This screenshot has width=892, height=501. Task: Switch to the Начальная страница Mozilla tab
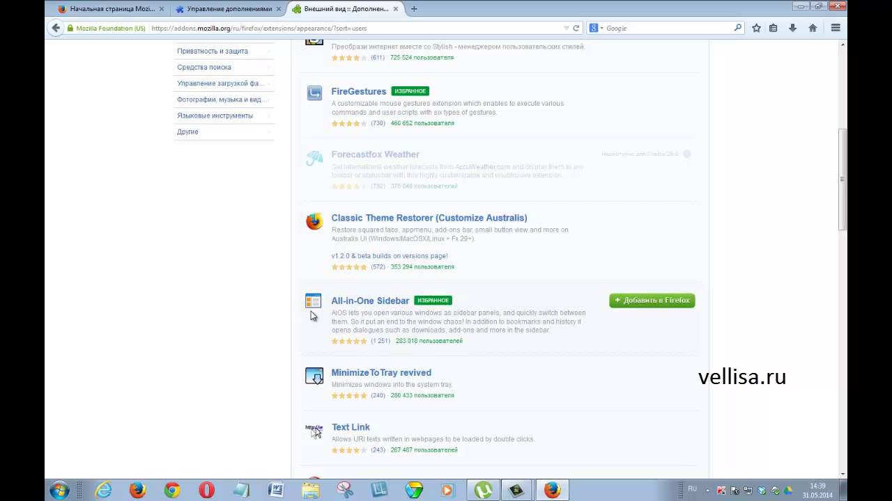(110, 9)
